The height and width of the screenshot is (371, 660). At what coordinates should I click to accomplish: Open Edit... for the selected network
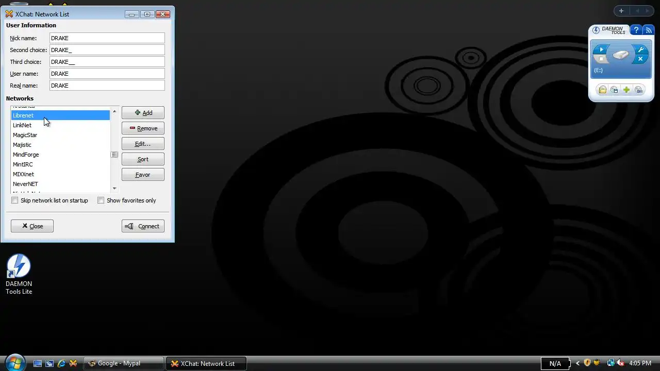coord(143,144)
